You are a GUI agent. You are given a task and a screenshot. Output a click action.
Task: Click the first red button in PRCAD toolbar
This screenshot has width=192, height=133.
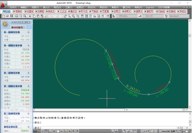coord(18,11)
